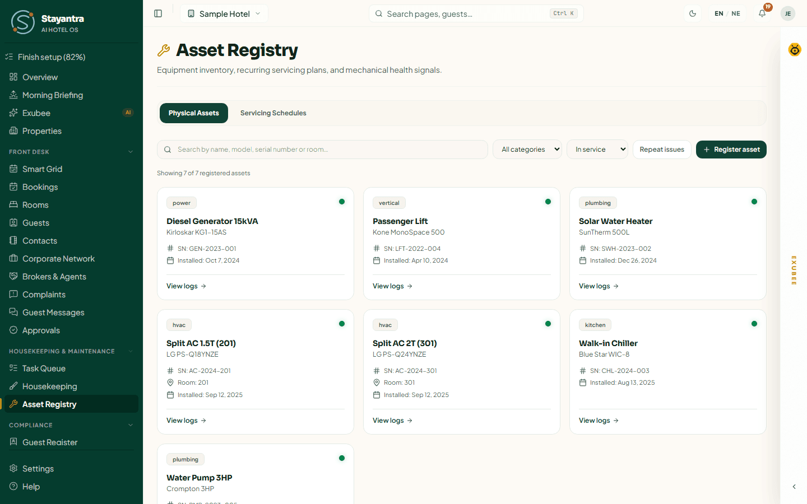Open notifications bell icon
Screen dimensions: 807x504
coord(762,13)
